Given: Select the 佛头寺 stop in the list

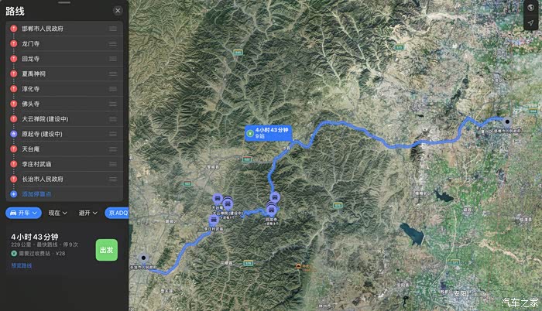Looking at the screenshot, I should (64, 104).
